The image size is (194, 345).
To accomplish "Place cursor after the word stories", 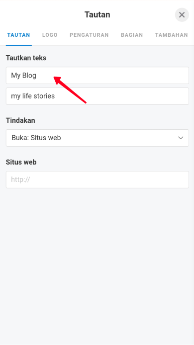I will click(55, 96).
